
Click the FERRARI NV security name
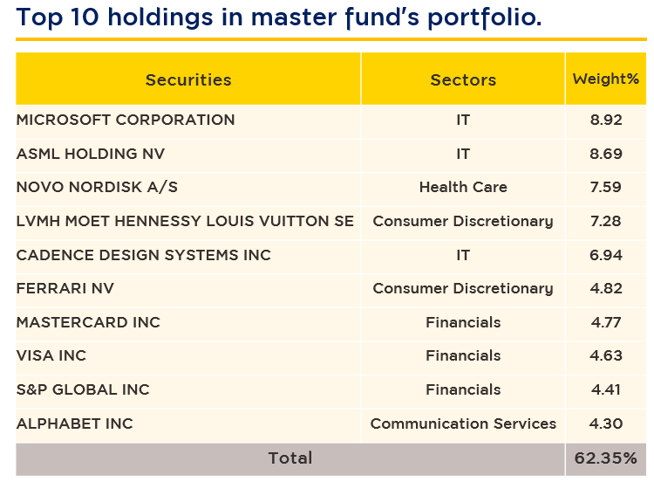click(x=65, y=289)
